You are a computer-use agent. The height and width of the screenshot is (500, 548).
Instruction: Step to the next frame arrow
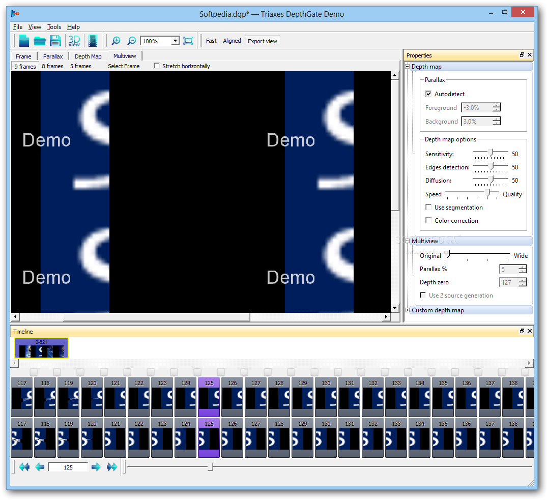click(96, 467)
